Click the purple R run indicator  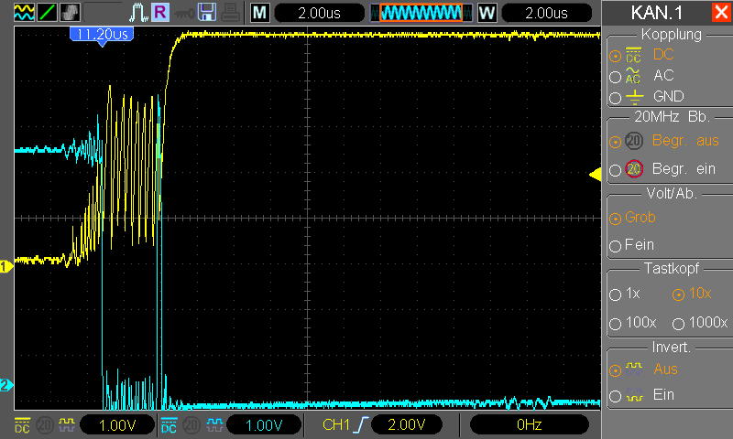click(x=160, y=12)
